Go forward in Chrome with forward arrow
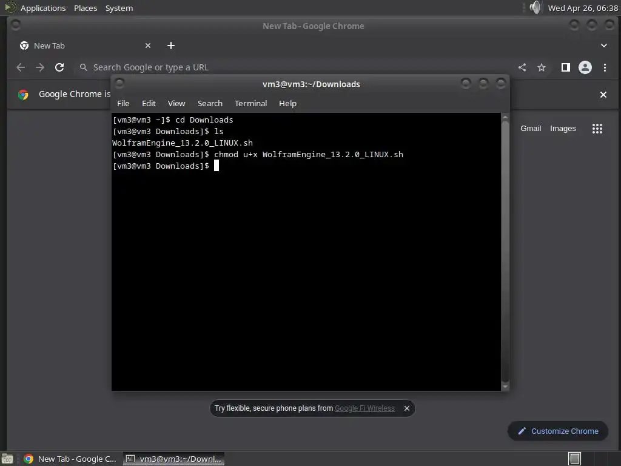 [x=40, y=67]
